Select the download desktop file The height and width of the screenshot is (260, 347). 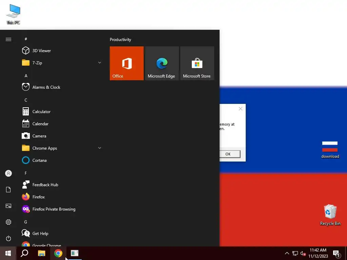(330, 150)
